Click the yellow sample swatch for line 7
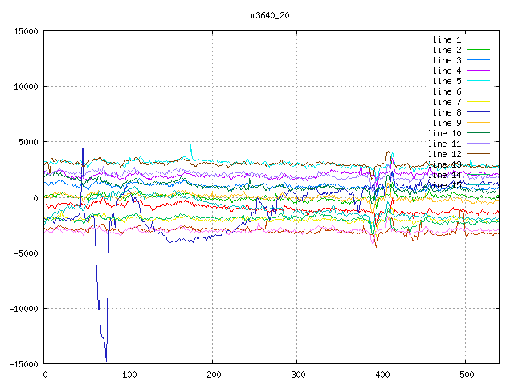 [x=479, y=102]
